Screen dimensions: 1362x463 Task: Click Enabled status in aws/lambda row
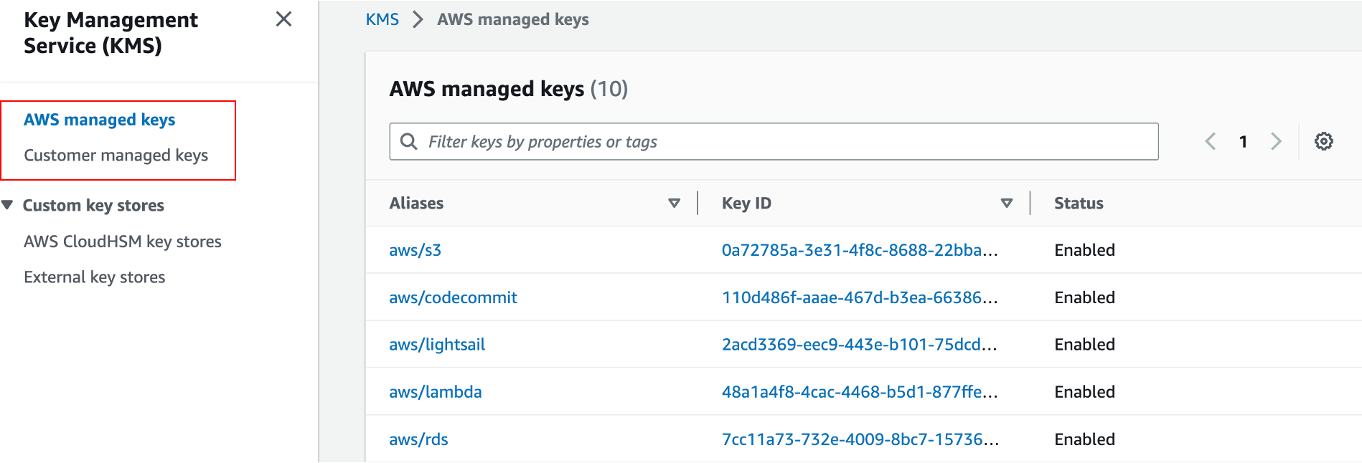point(1084,392)
